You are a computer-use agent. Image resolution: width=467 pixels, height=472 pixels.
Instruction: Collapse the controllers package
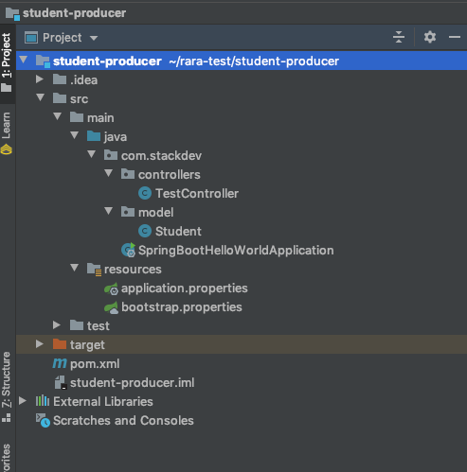109,173
